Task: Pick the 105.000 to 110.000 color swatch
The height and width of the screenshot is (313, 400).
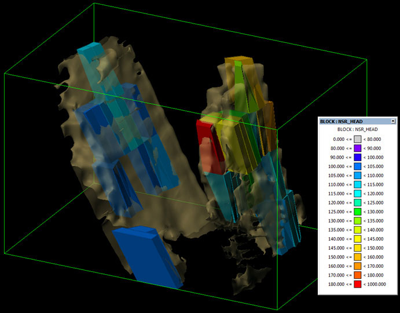Action: click(x=358, y=176)
